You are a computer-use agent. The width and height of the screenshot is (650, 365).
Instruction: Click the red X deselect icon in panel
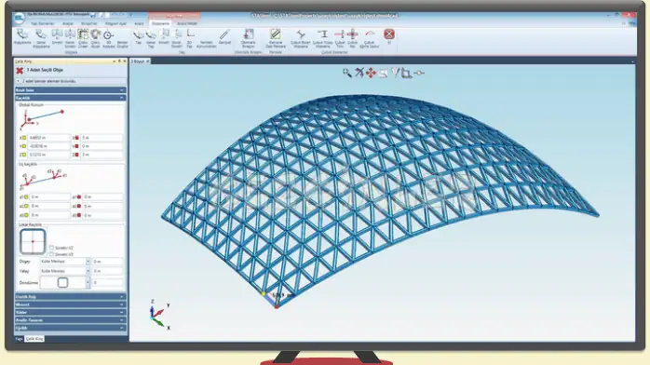20,71
